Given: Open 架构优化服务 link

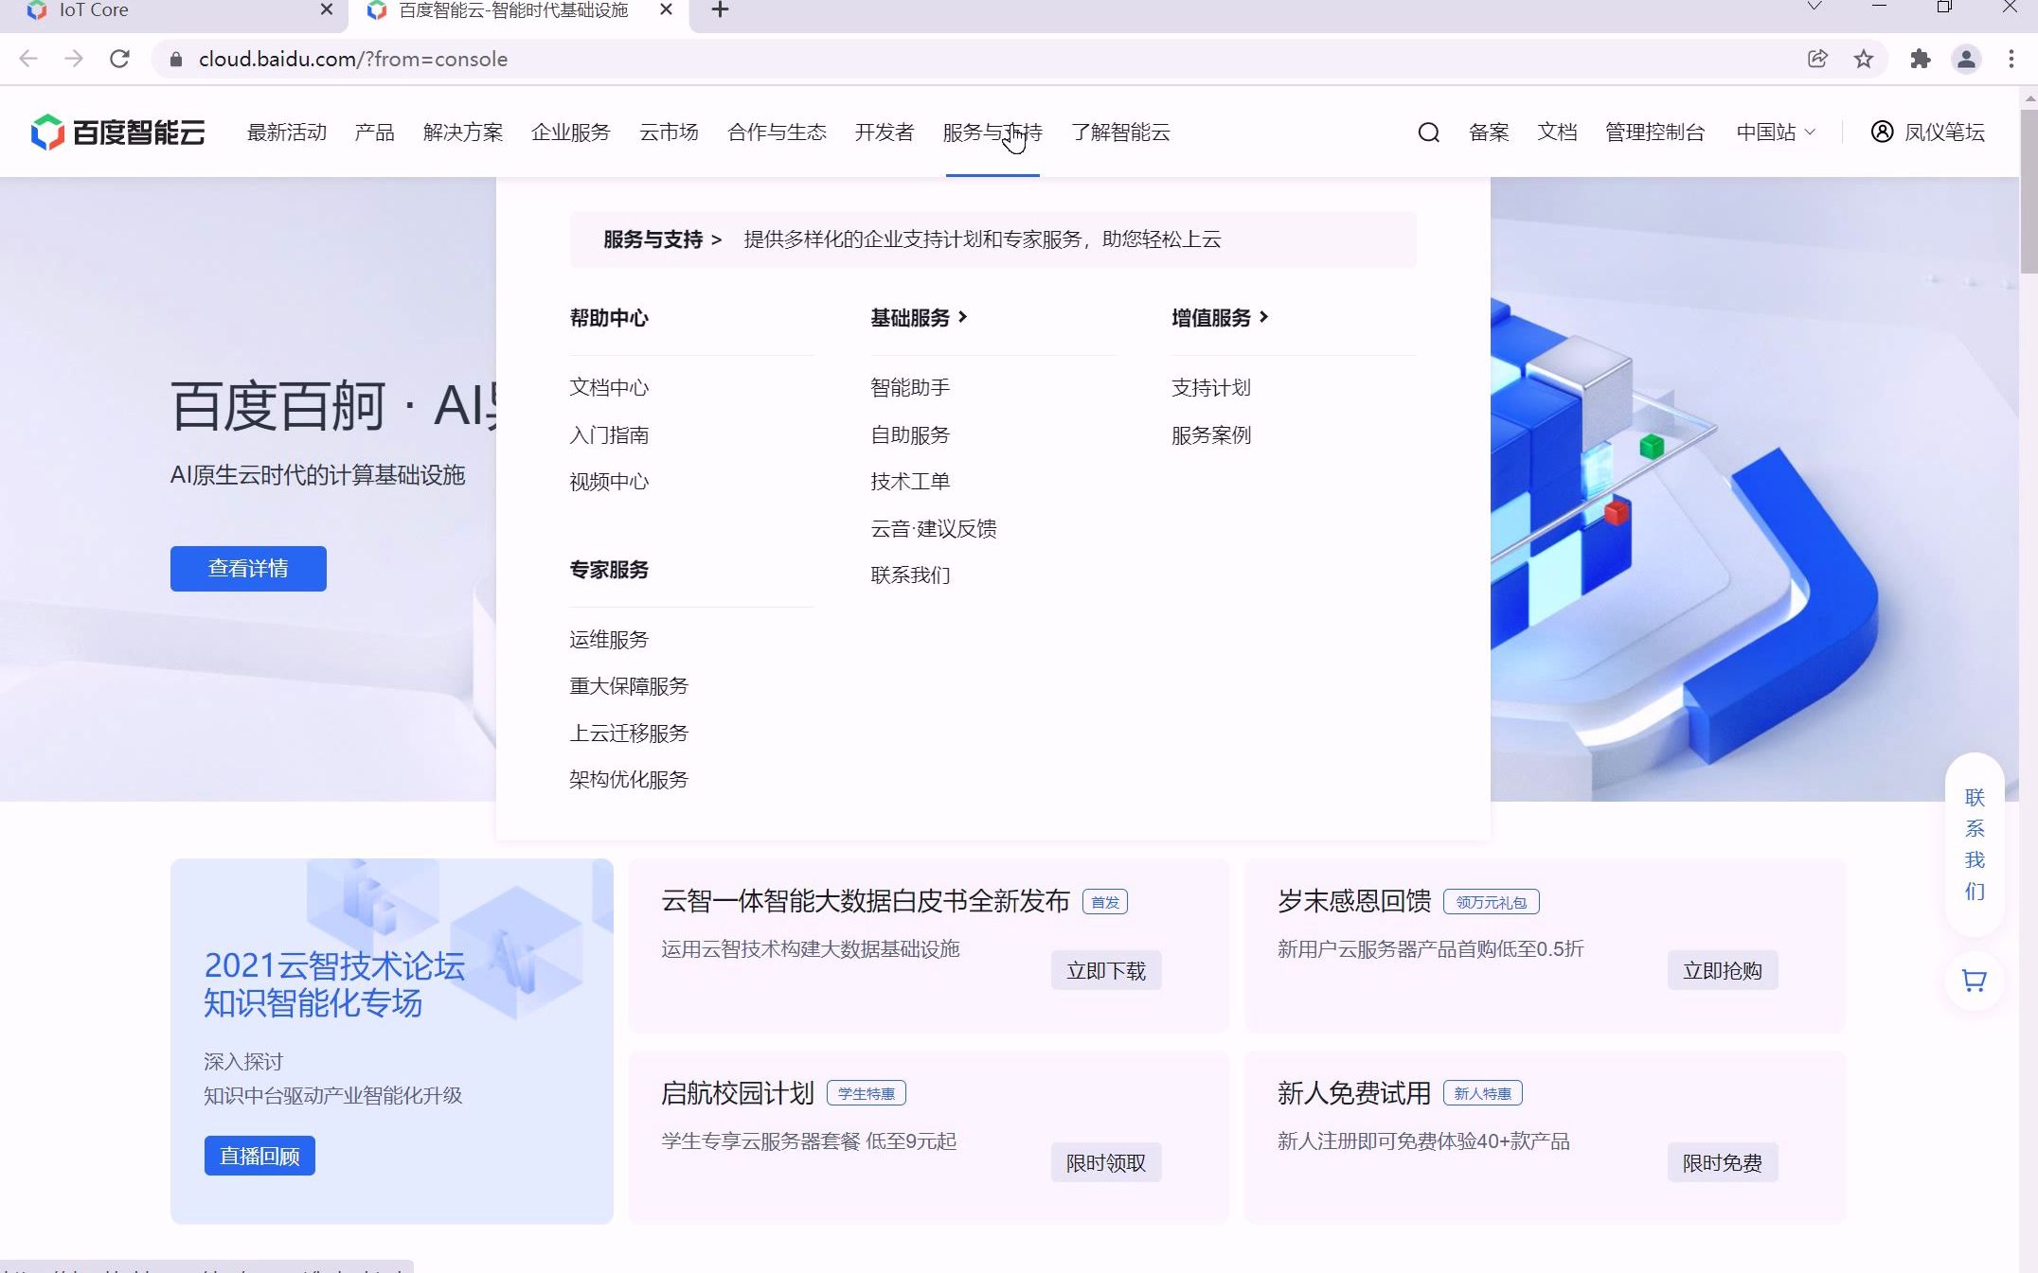Looking at the screenshot, I should tap(629, 780).
